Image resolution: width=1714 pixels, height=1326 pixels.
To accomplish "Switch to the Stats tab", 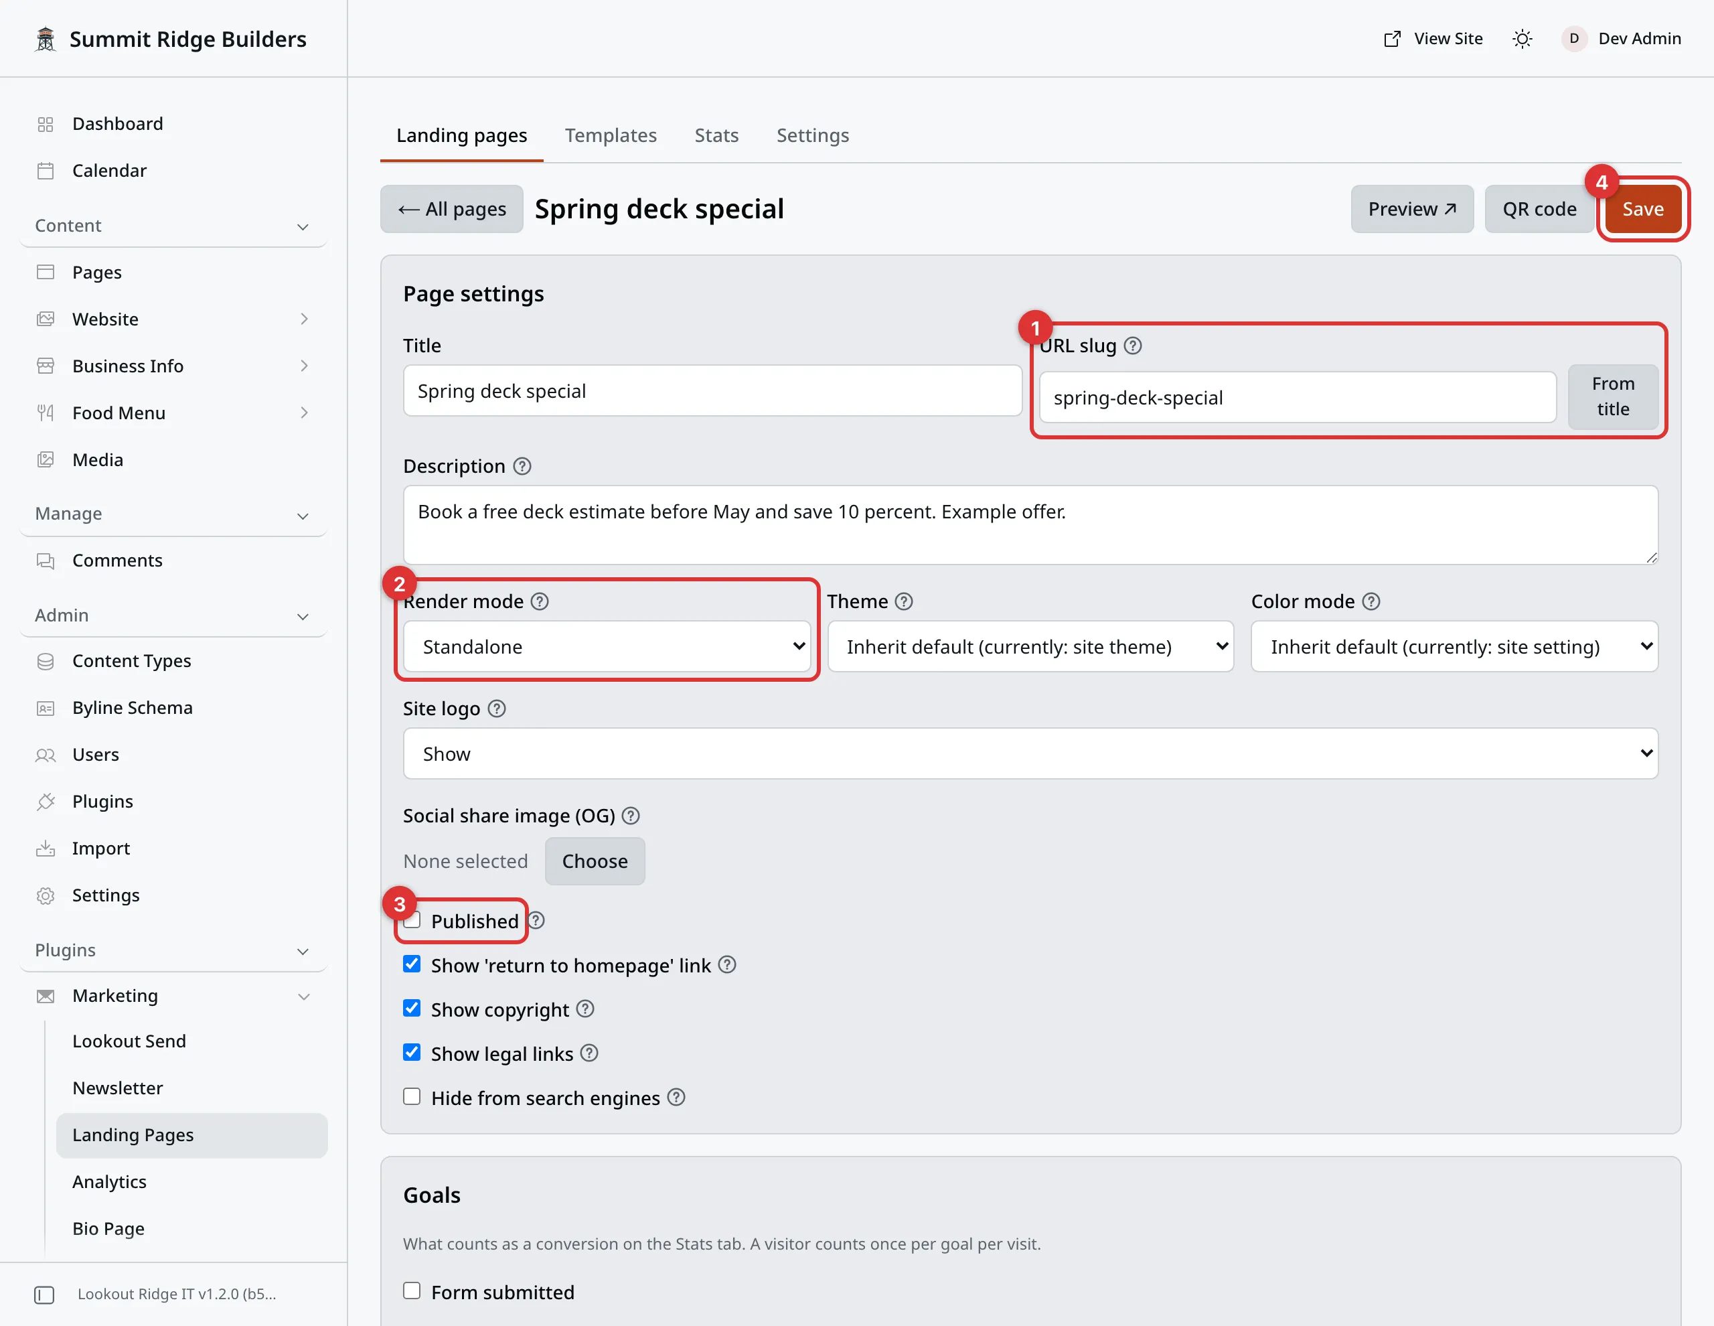I will coord(716,135).
